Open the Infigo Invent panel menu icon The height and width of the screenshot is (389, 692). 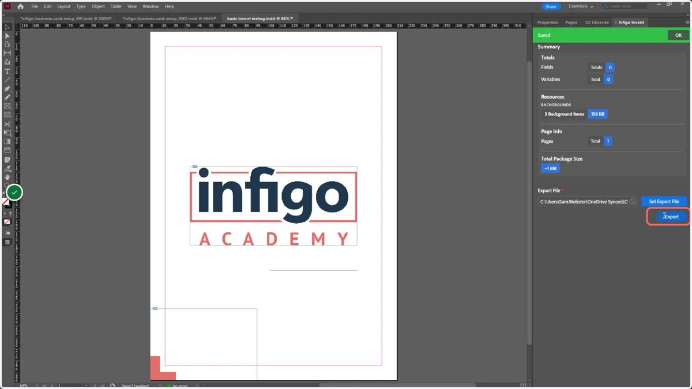687,22
